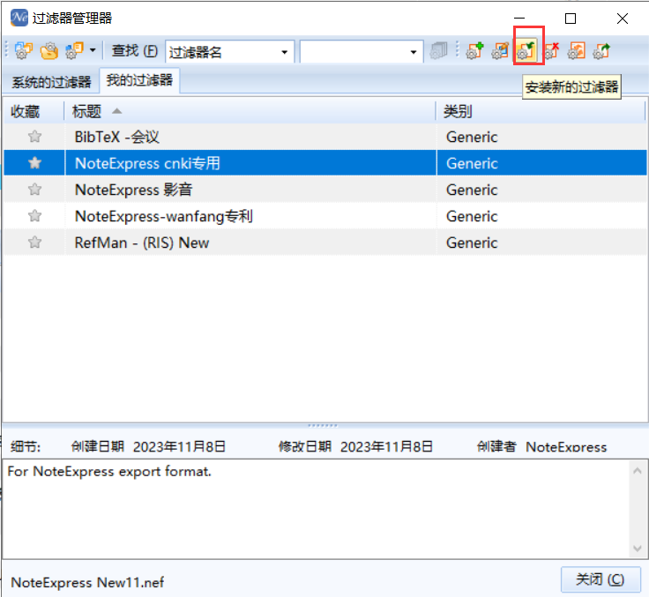Sort by the 类别 column header
Image resolution: width=649 pixels, height=597 pixels.
click(x=541, y=111)
